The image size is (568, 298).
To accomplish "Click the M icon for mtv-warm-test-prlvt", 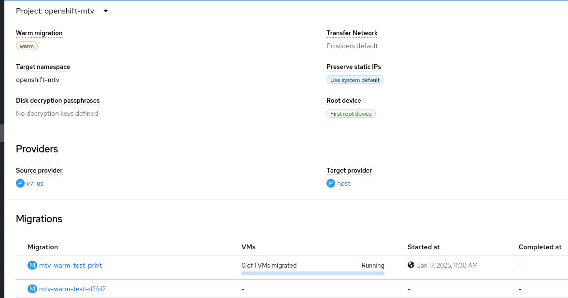I will pyautogui.click(x=32, y=265).
